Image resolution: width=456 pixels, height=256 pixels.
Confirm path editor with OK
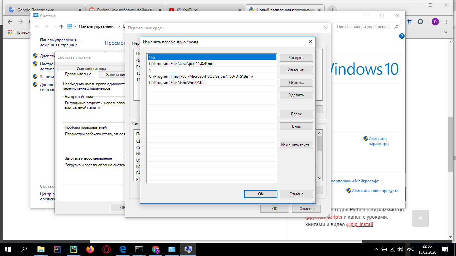261,194
